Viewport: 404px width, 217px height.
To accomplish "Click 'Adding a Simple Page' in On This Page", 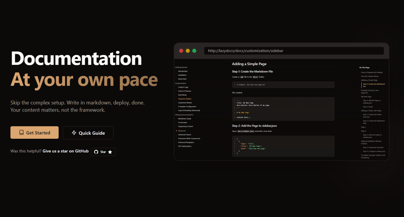I will pos(369,80).
